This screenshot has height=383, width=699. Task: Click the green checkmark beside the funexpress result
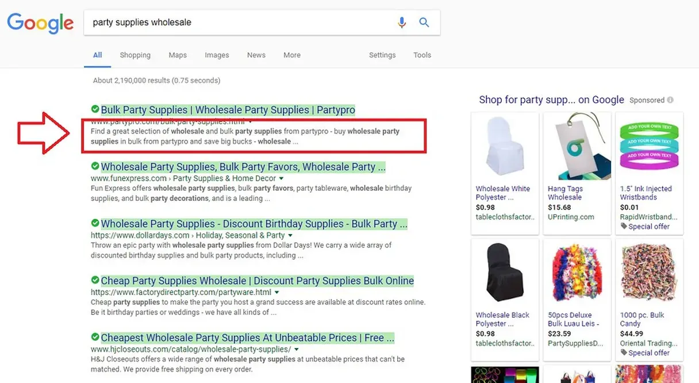pyautogui.click(x=94, y=167)
